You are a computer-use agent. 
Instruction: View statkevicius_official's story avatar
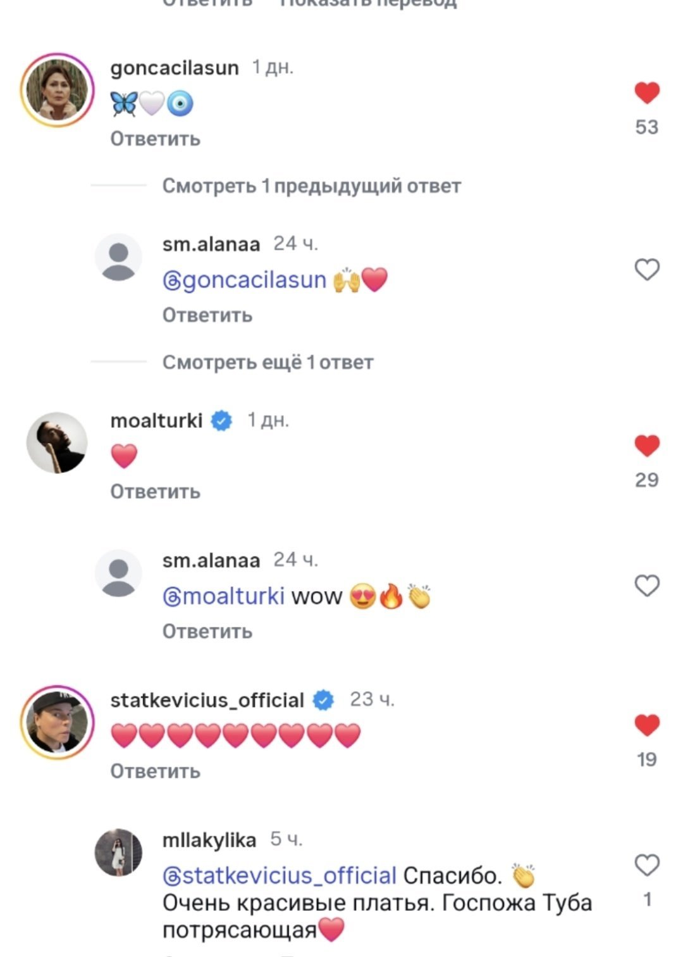click(x=57, y=722)
